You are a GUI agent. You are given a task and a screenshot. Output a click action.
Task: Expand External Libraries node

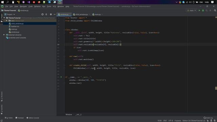click(x=4, y=35)
